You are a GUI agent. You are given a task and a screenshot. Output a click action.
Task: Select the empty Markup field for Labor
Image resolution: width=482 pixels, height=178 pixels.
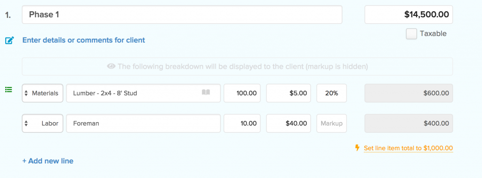coord(332,123)
